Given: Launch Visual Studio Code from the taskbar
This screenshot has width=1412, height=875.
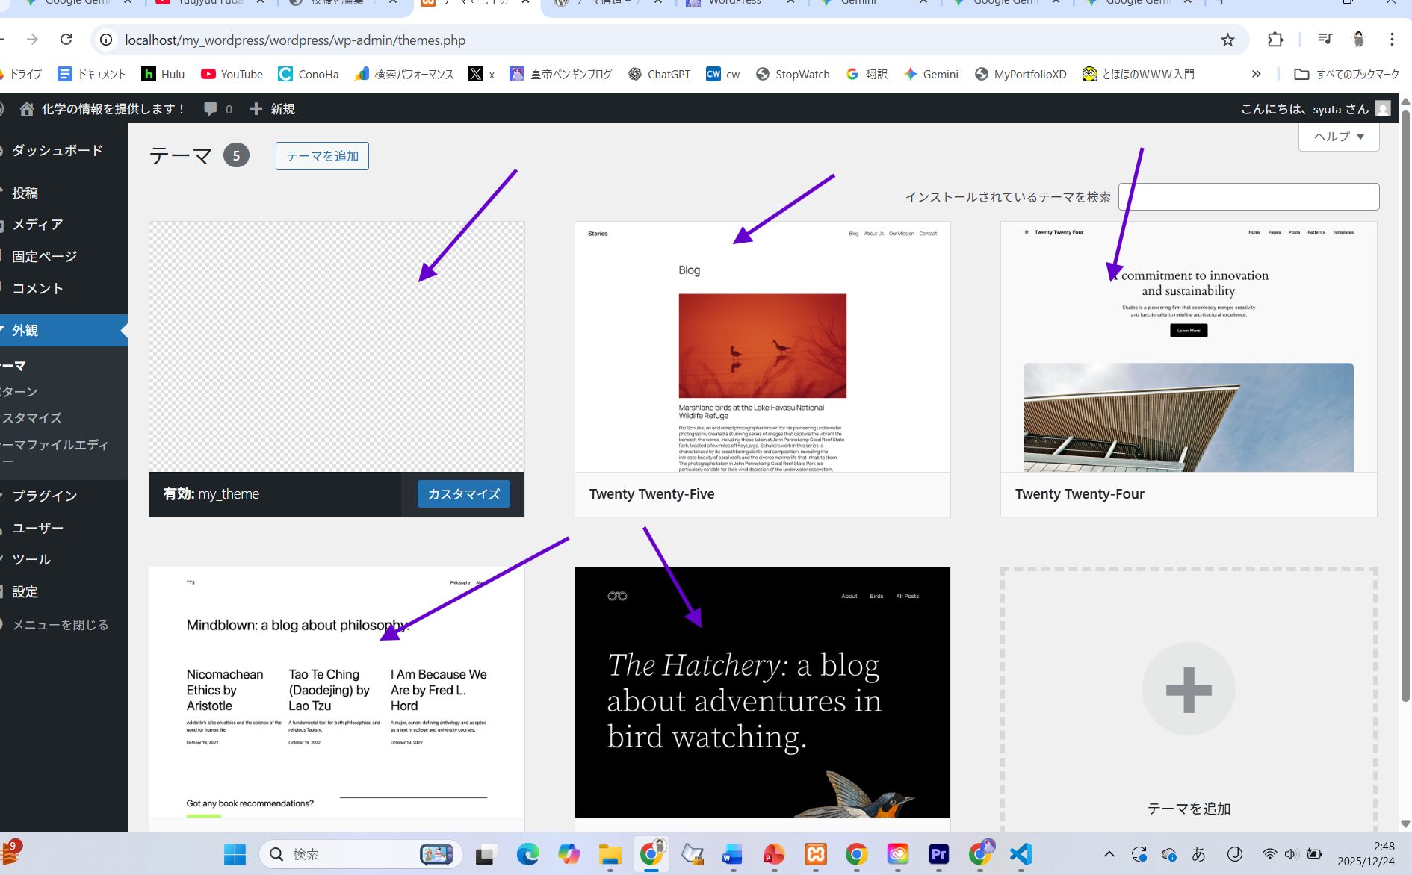Looking at the screenshot, I should pos(1021,854).
